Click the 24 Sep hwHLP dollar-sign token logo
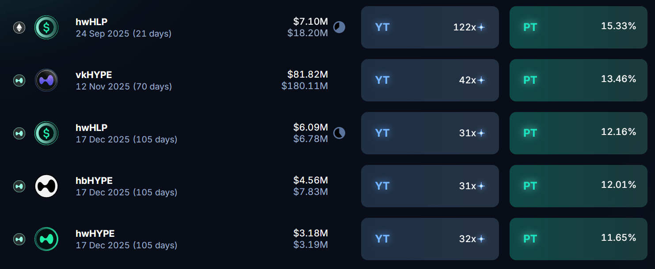 pyautogui.click(x=46, y=27)
